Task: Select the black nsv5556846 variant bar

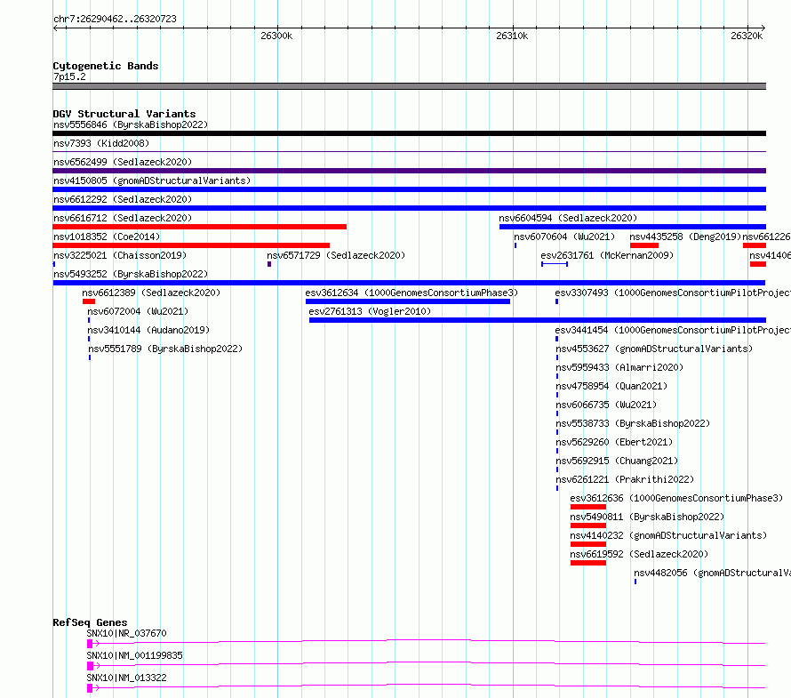Action: [409, 133]
